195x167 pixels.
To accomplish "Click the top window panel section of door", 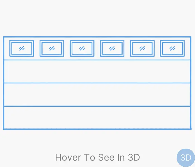I will [x=97, y=48].
